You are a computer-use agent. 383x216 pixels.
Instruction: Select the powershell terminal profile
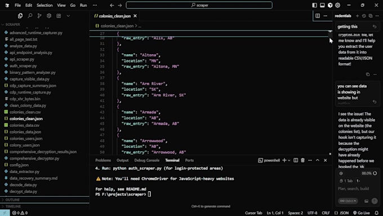coord(269,160)
